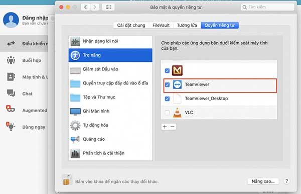Switch to FileVault tab
This screenshot has width=301, height=194.
tap(161, 25)
